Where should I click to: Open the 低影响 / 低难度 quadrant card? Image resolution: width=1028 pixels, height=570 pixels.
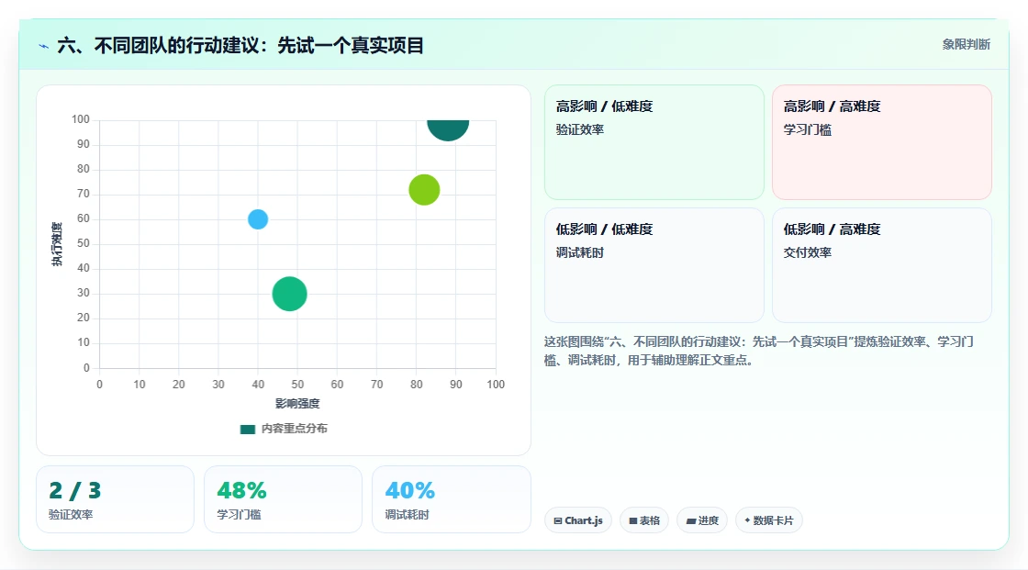click(x=654, y=265)
